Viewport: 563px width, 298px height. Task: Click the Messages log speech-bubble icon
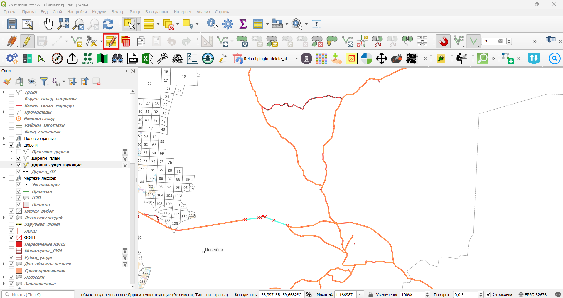click(558, 294)
